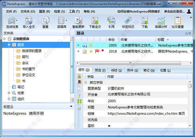Open the 在线检索 dropdown arrow
Image resolution: width=195 pixels, height=137 pixels.
point(17,20)
